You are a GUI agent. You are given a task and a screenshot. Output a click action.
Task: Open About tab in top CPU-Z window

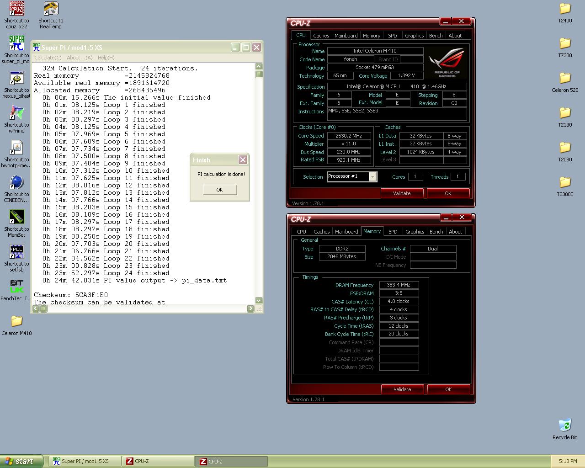[x=455, y=36]
